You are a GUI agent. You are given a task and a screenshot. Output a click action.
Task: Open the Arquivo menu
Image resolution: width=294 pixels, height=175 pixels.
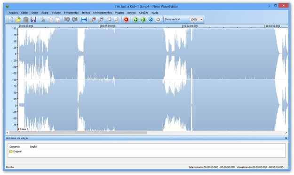tap(13, 13)
